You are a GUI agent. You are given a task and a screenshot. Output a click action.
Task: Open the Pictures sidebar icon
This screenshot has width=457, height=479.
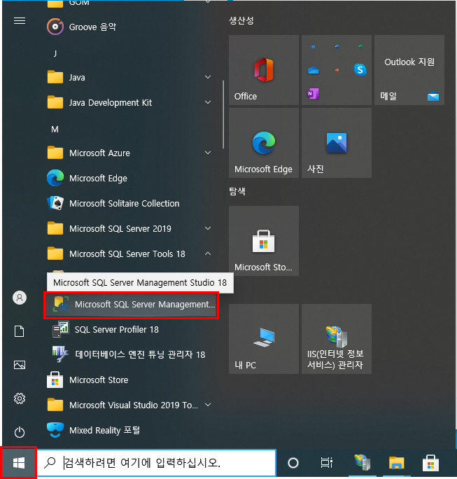20,365
